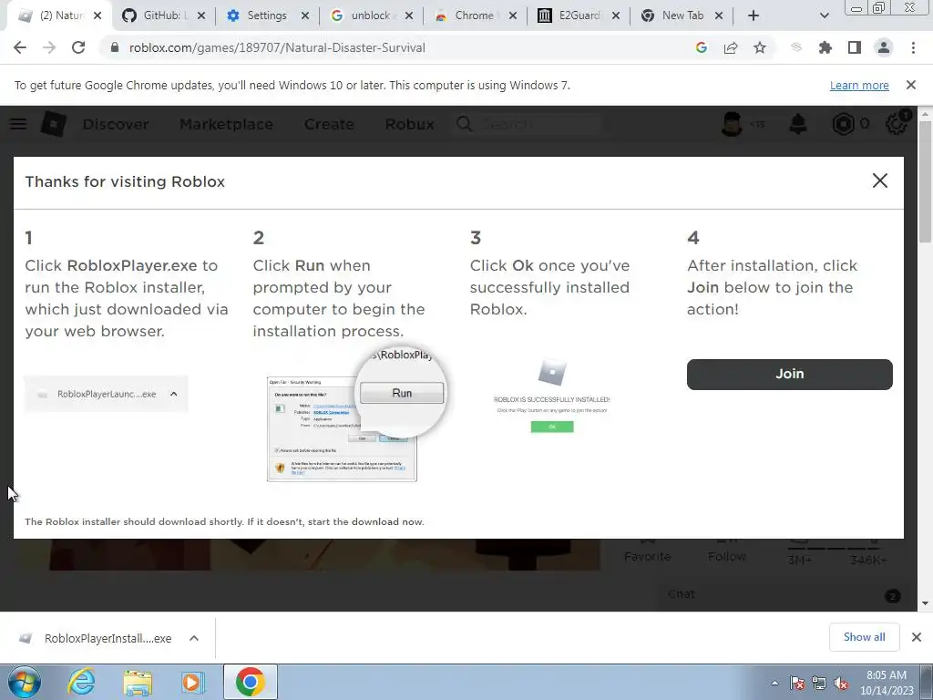
Task: Open Create in Roblox navigation
Action: click(x=329, y=124)
